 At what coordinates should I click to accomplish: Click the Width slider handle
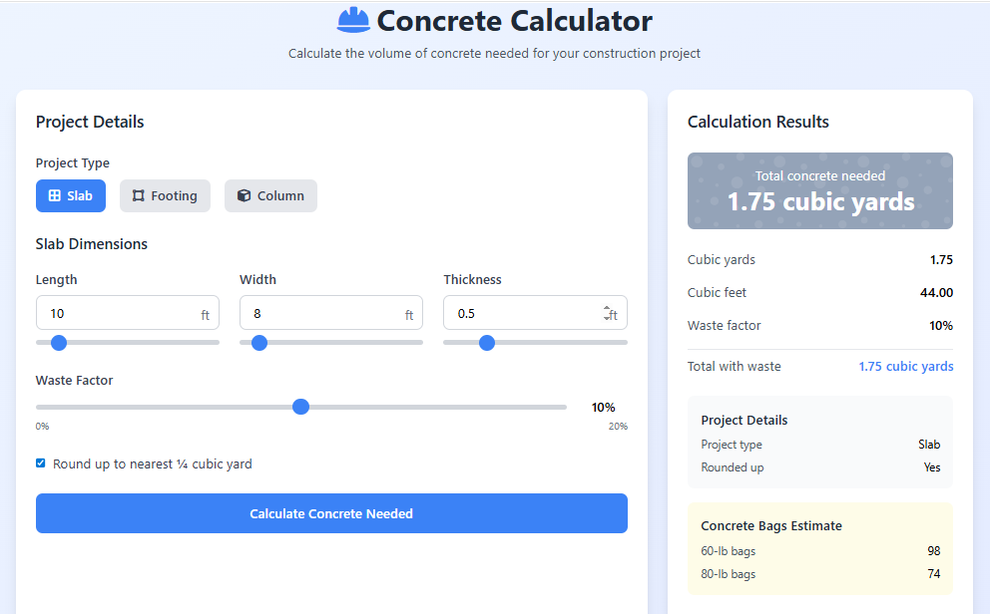click(259, 343)
